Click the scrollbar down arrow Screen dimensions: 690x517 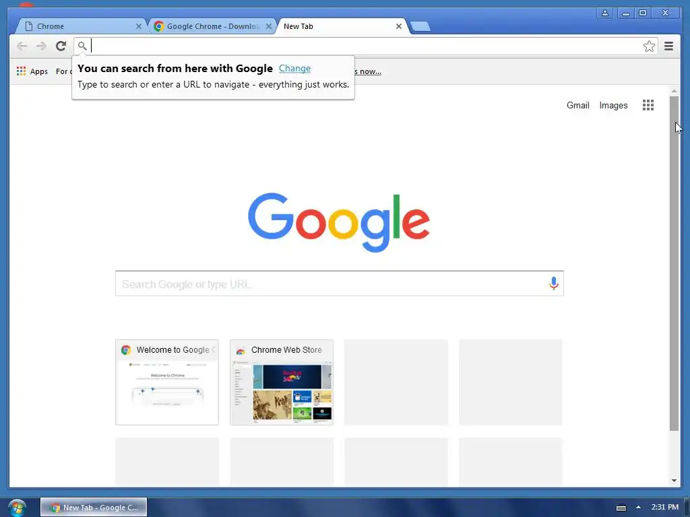click(x=674, y=481)
